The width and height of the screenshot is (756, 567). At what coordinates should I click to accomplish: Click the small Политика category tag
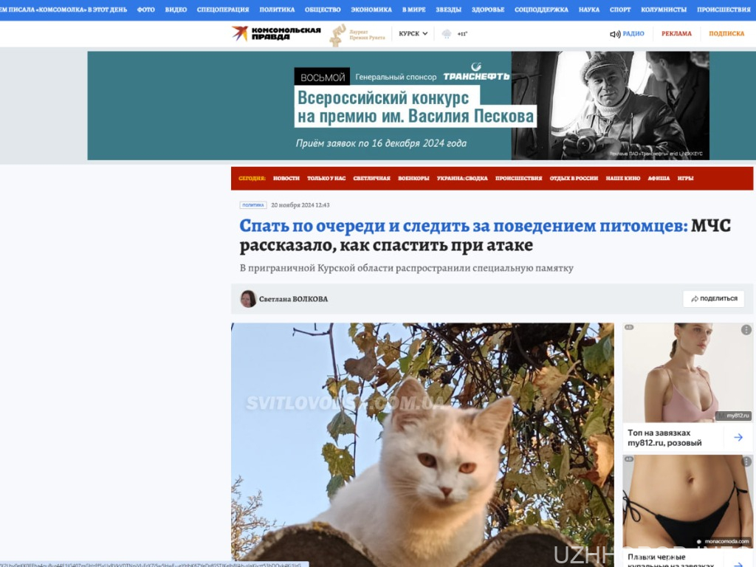pos(252,205)
